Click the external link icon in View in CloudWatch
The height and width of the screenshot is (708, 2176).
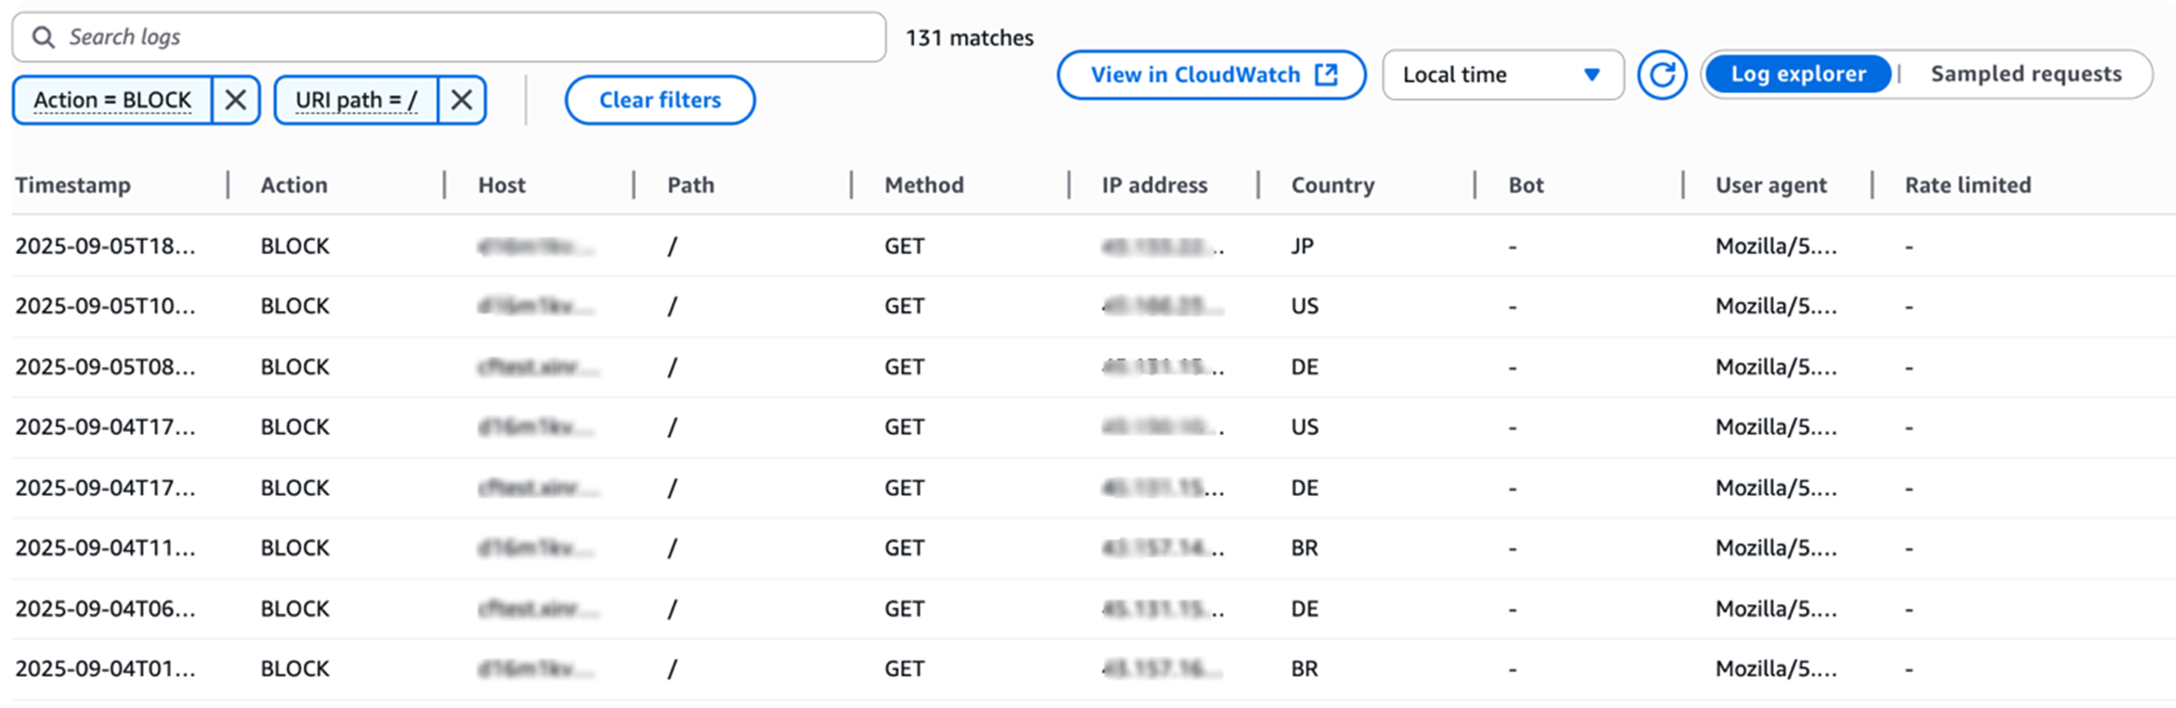1327,74
